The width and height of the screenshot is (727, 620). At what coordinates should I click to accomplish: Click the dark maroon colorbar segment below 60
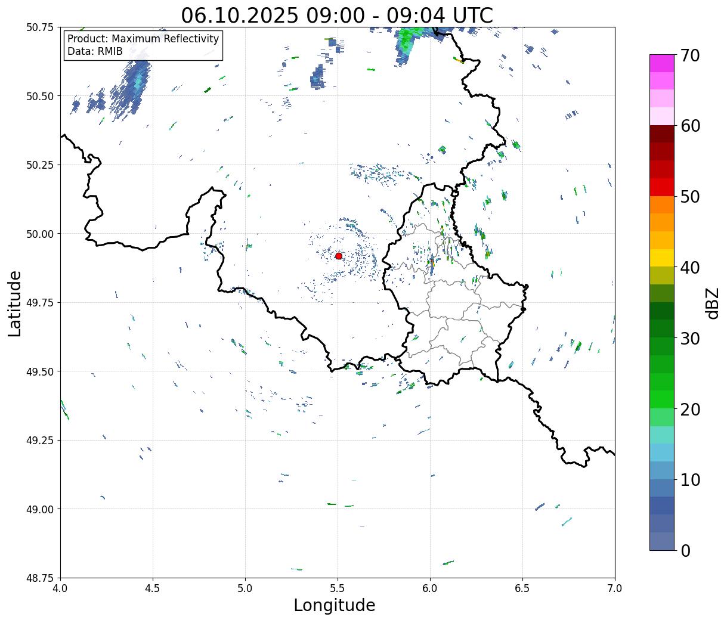[x=662, y=134]
